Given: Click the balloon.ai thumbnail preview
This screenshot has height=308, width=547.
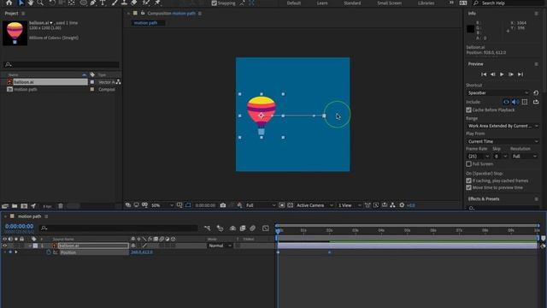Looking at the screenshot, I should pyautogui.click(x=15, y=33).
